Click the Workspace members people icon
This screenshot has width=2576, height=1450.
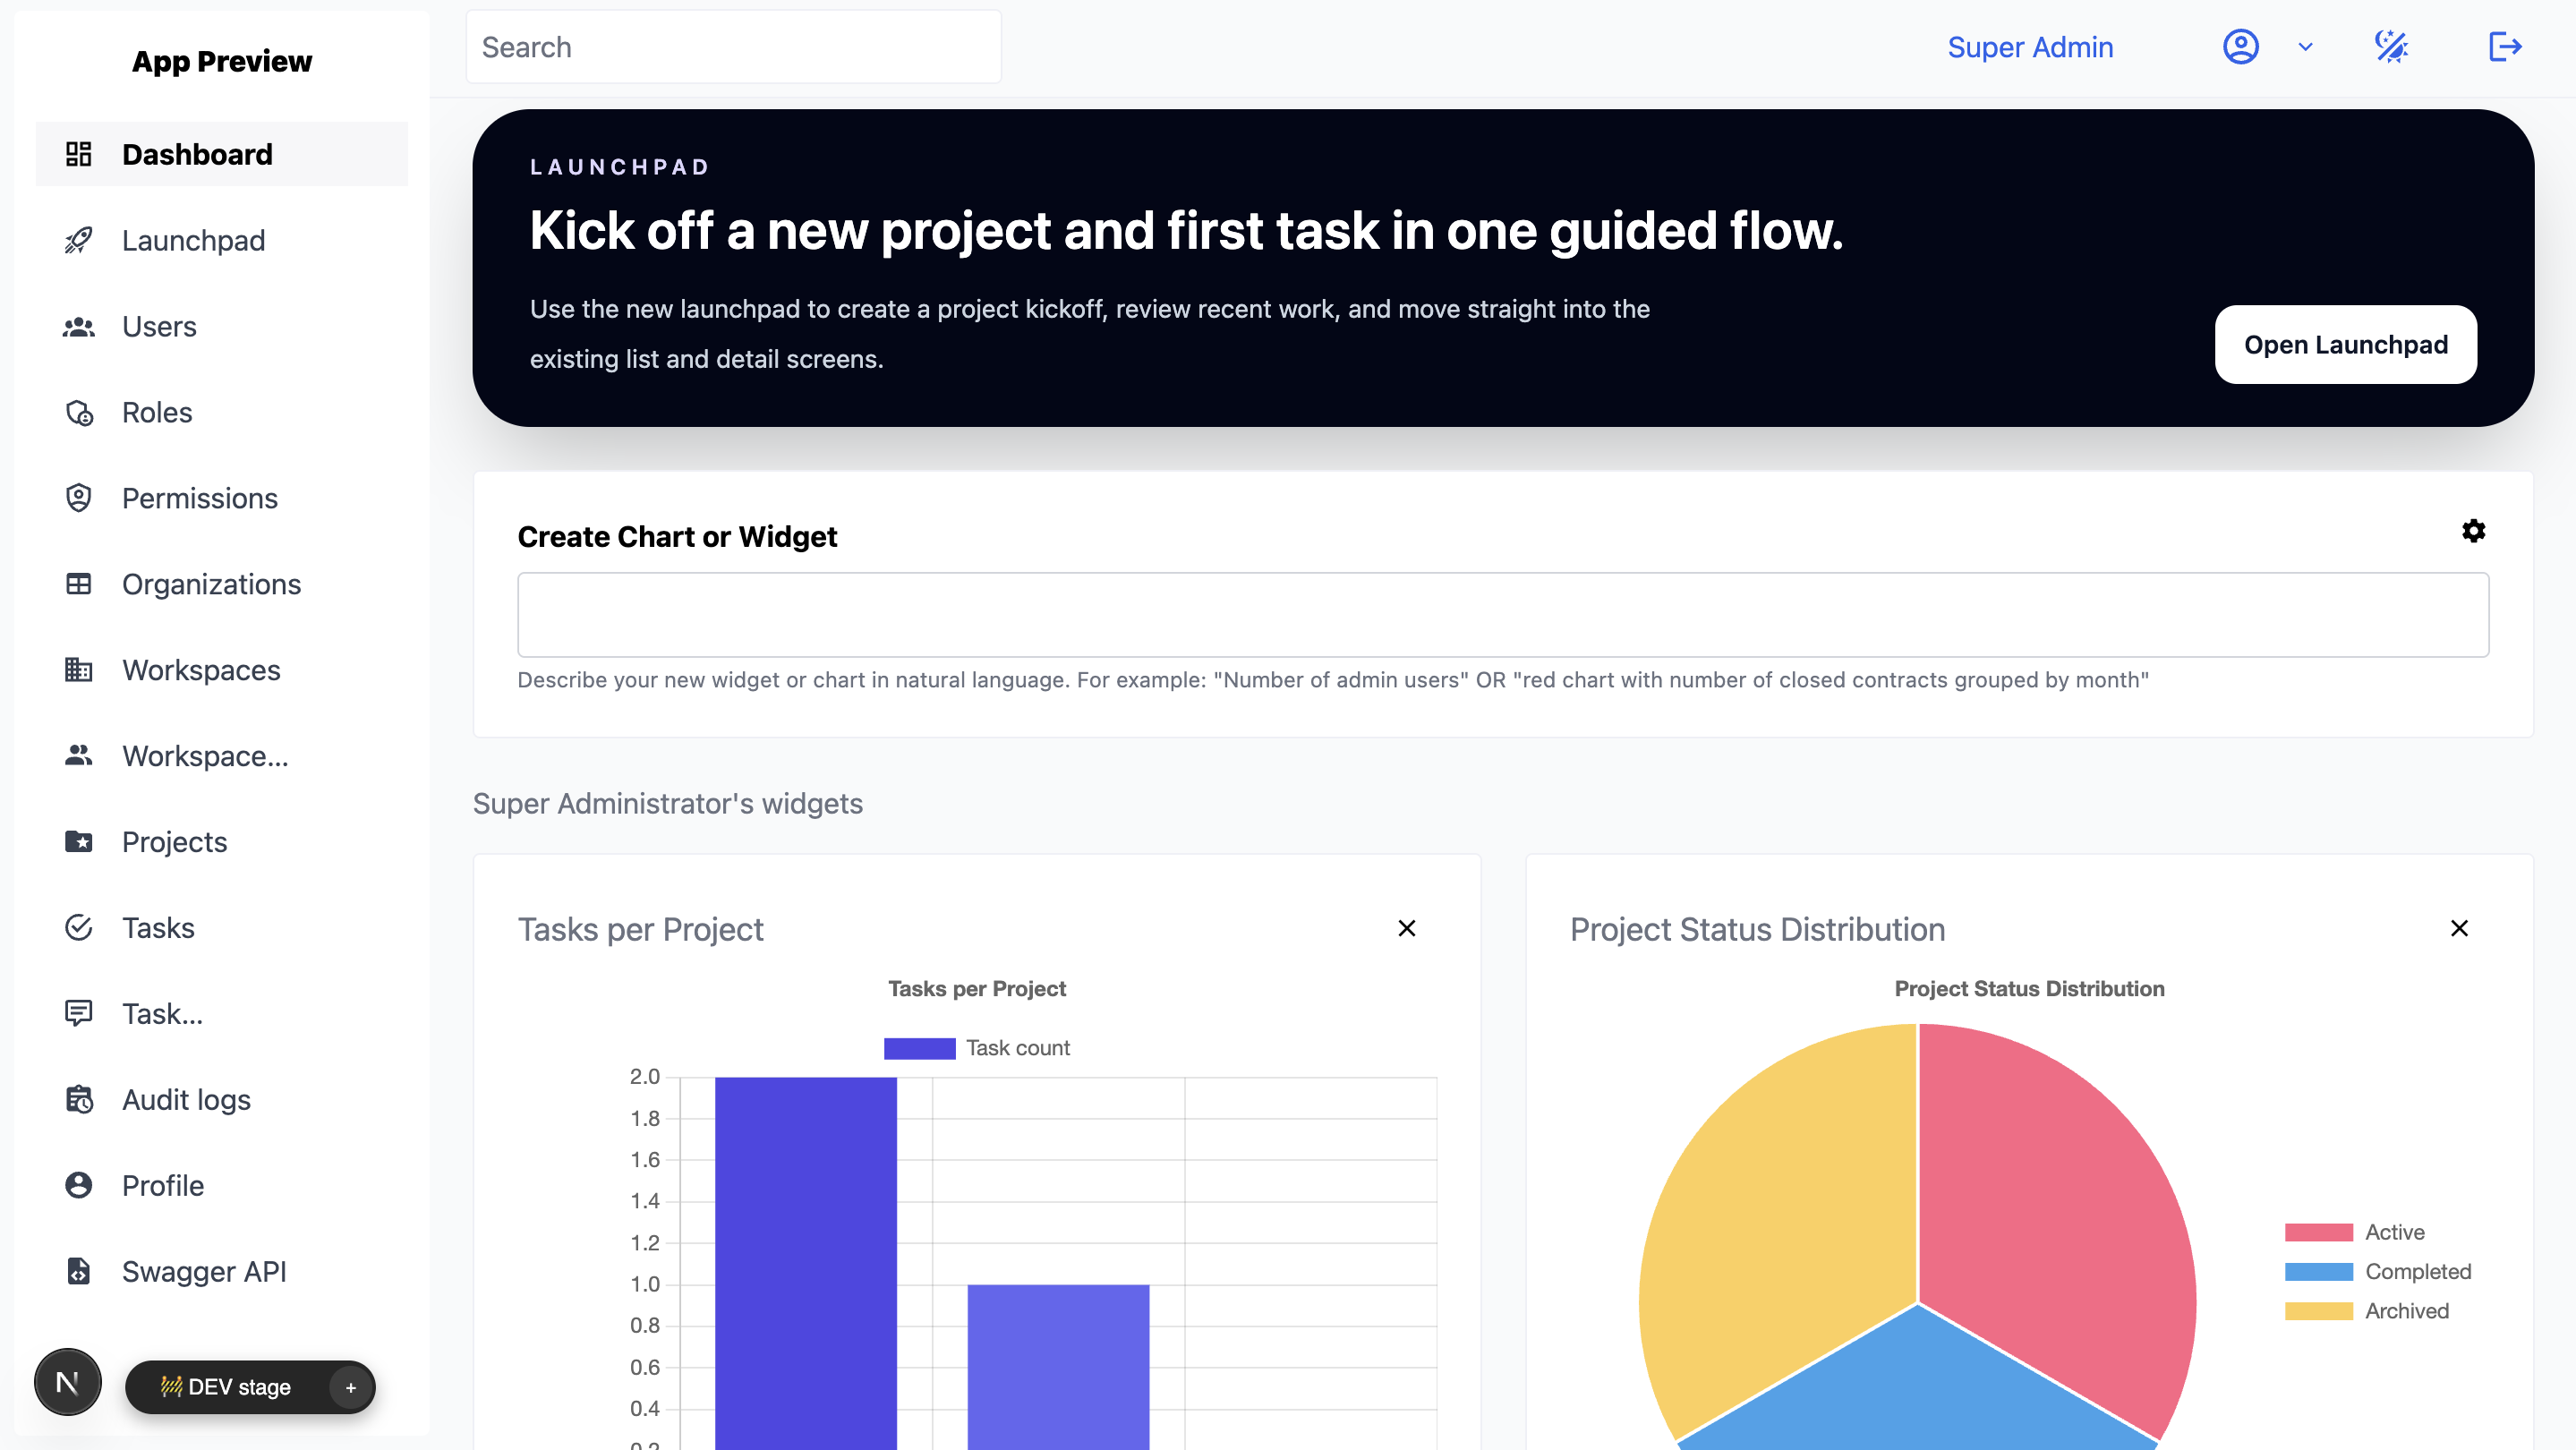pos(78,756)
